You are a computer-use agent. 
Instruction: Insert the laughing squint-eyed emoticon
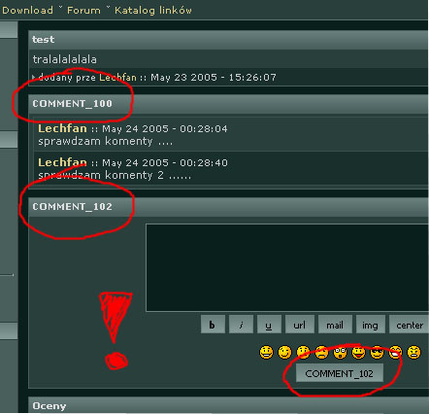tap(395, 353)
